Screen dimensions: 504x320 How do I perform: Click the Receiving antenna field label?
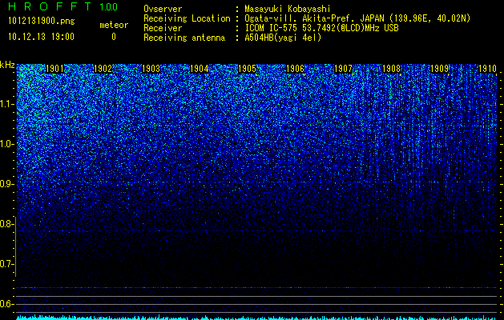[184, 38]
